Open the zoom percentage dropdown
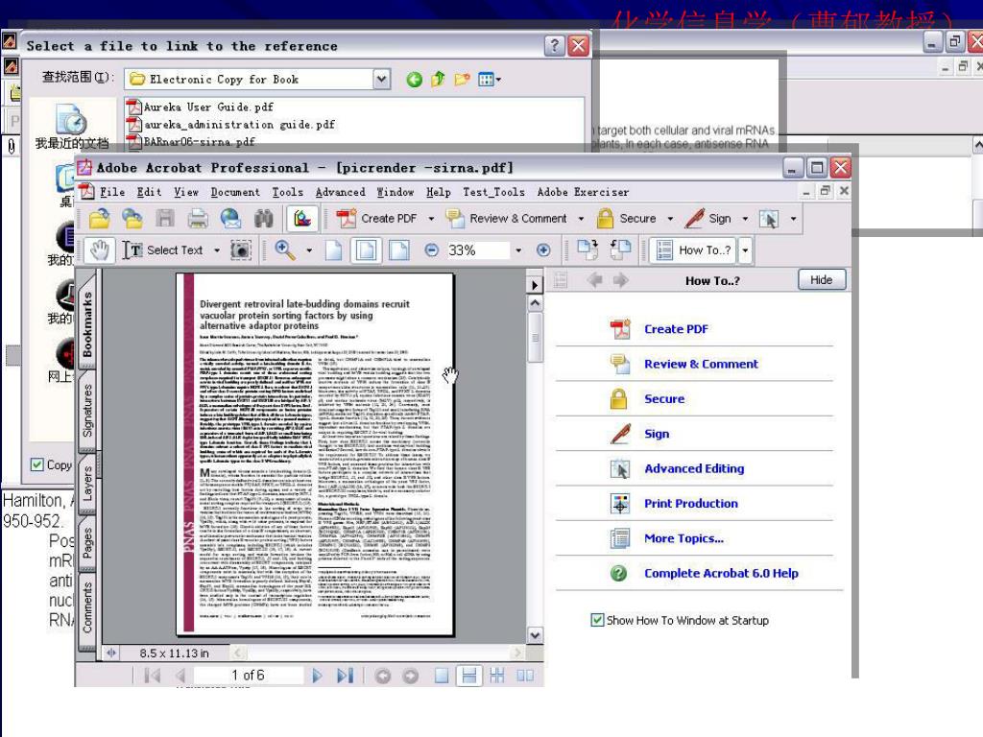This screenshot has height=737, width=983. pos(518,250)
